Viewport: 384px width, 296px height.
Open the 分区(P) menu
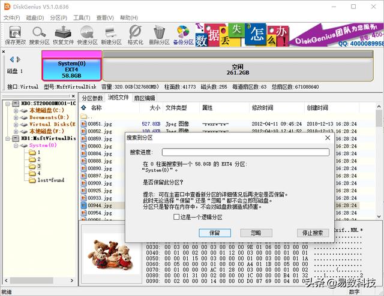59,18
